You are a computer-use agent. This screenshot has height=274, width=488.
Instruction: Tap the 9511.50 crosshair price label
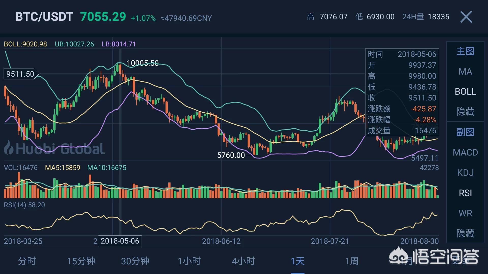pyautogui.click(x=20, y=74)
